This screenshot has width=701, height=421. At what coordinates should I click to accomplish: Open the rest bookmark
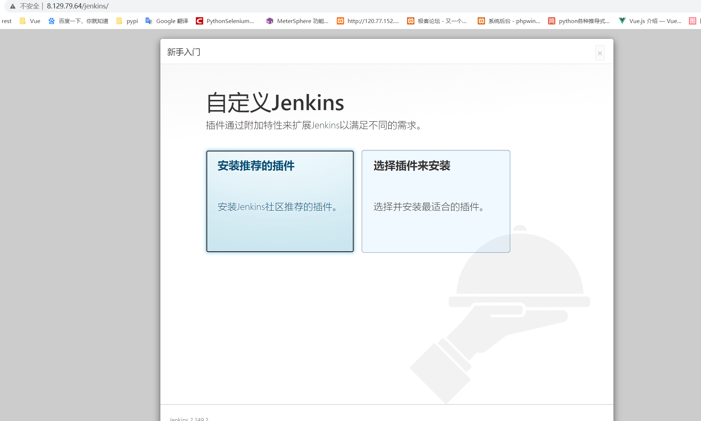click(7, 21)
